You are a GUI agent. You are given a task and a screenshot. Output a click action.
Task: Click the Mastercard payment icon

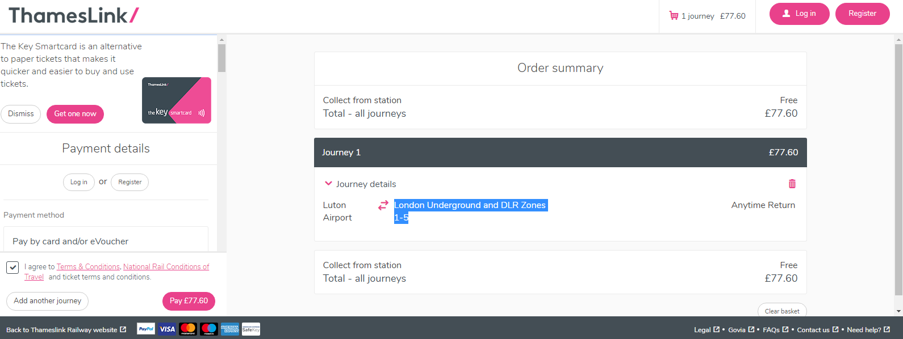[188, 329]
